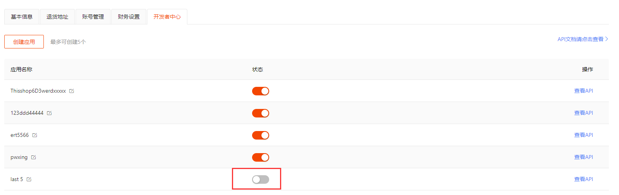Disable the Thisshop6D3werdxxxxx status toggle

coord(261,91)
